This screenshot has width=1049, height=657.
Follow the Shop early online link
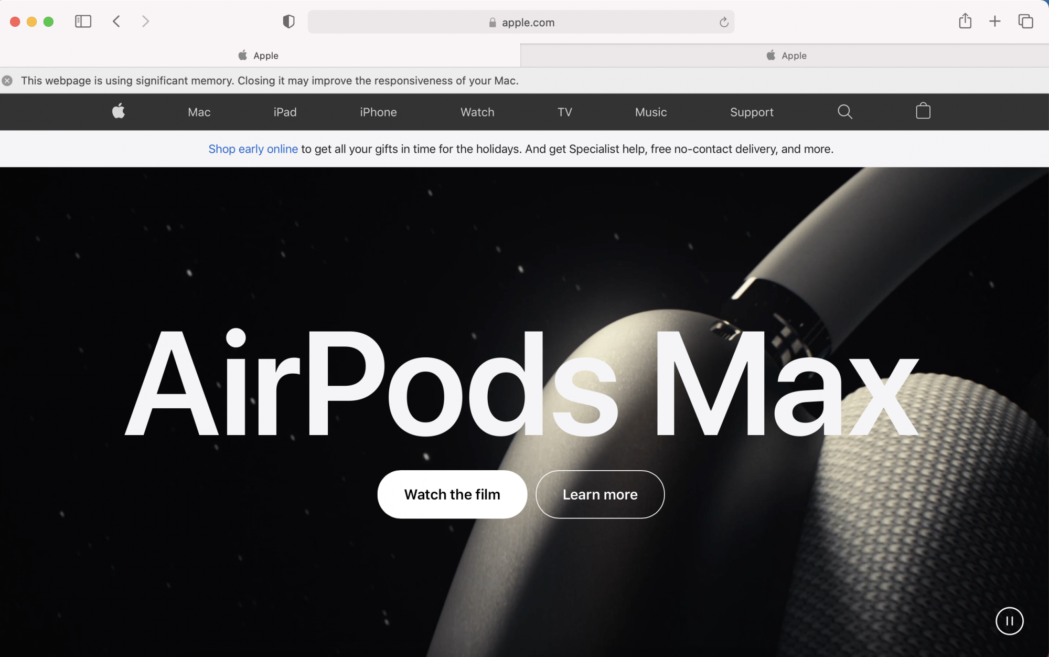coord(253,149)
